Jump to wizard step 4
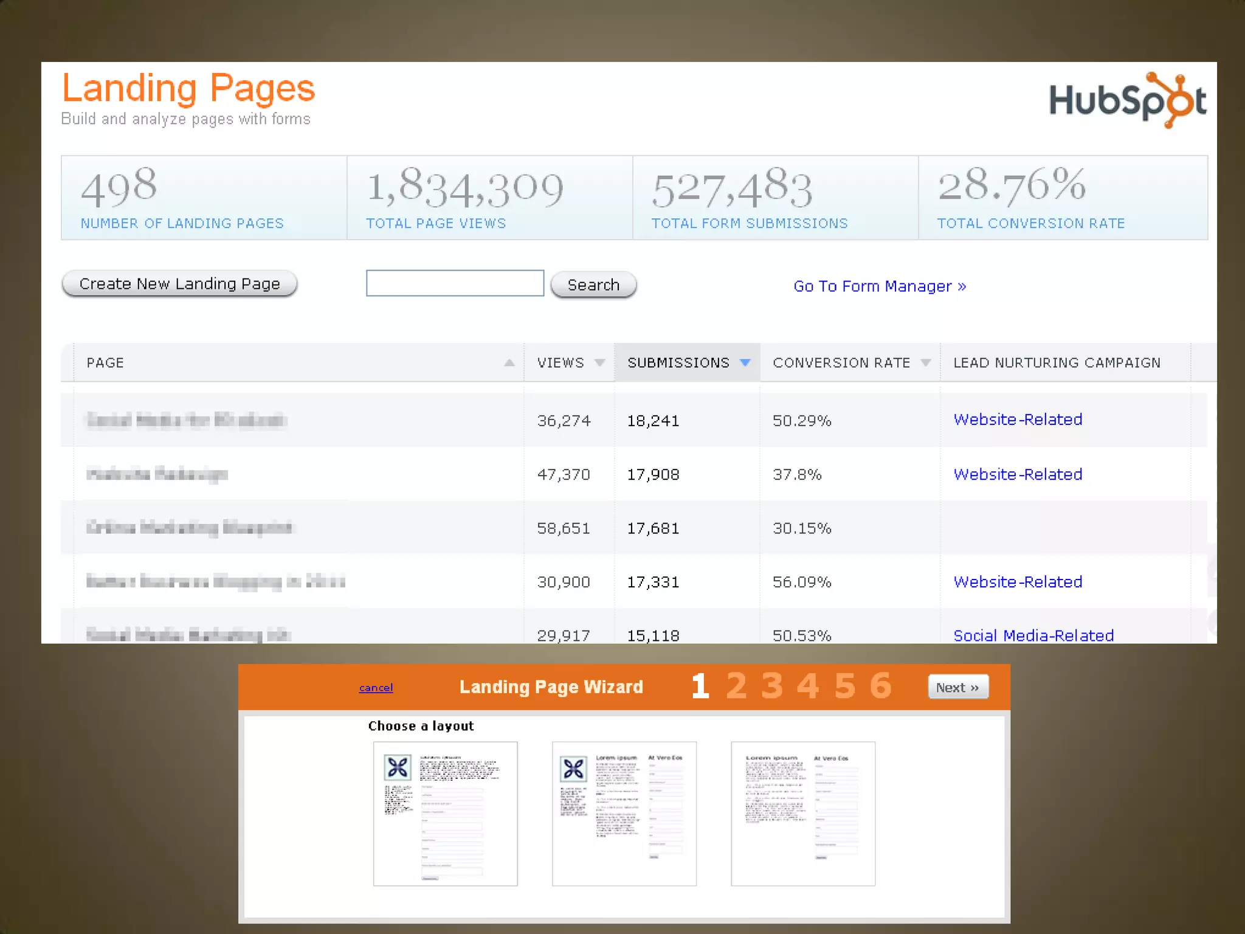This screenshot has height=934, width=1245. tap(808, 686)
